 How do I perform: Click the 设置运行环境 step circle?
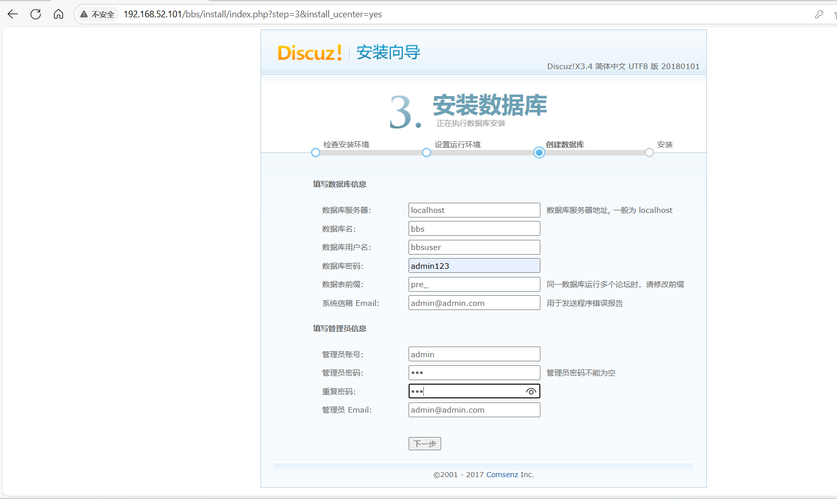point(426,152)
